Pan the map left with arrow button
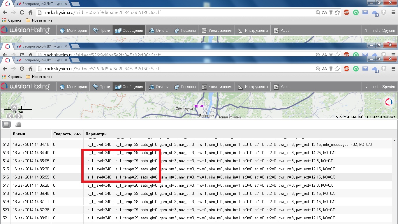The image size is (398, 224). point(10,116)
